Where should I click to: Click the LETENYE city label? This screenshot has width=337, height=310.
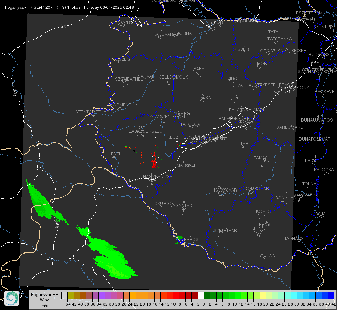point(133,180)
